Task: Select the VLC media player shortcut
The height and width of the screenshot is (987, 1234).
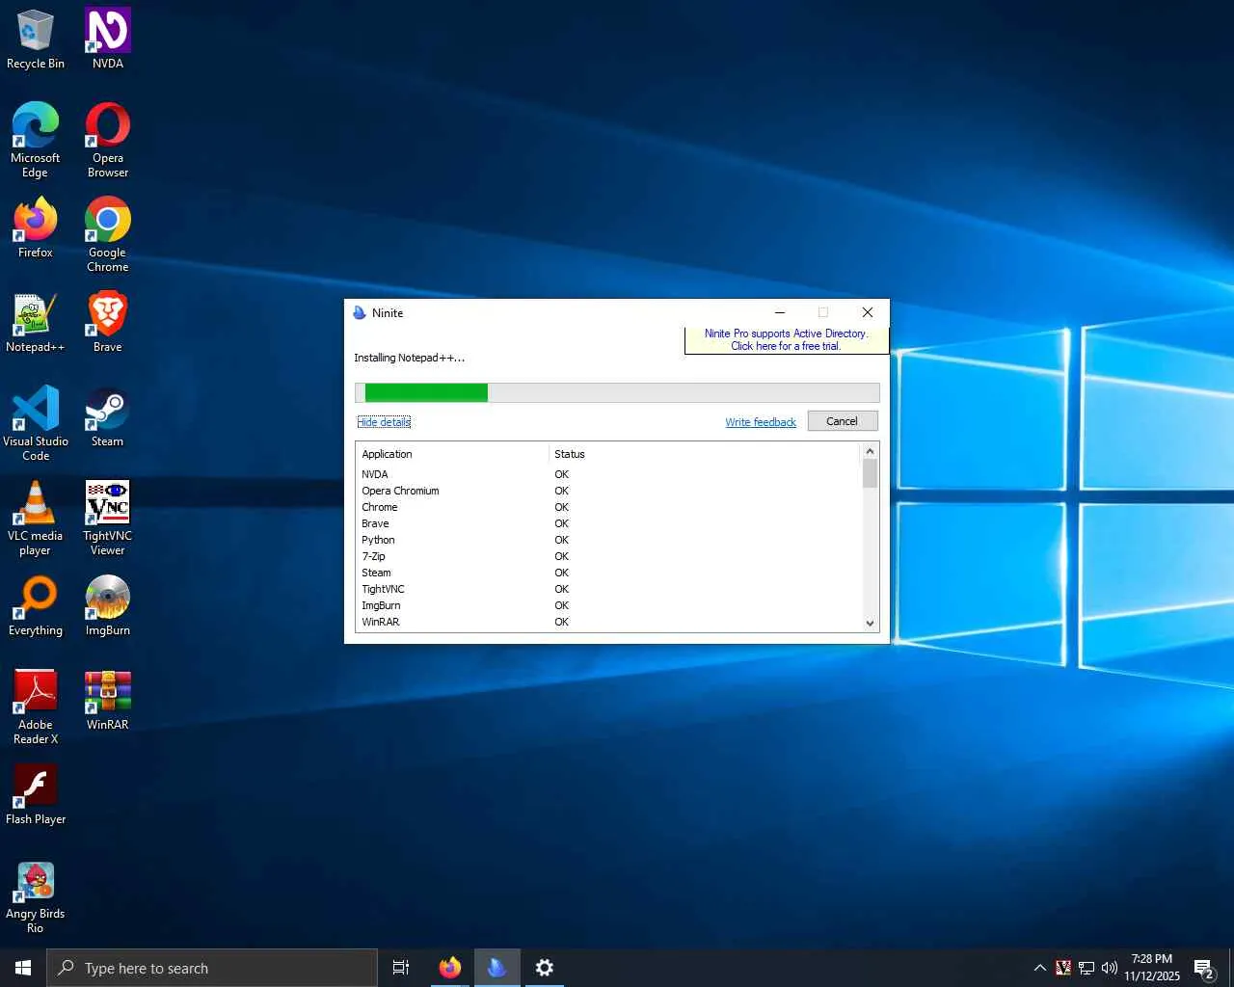Action: pyautogui.click(x=36, y=519)
